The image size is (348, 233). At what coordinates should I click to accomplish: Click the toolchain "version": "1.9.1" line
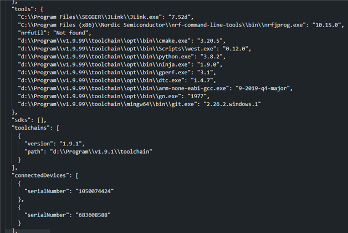point(55,144)
